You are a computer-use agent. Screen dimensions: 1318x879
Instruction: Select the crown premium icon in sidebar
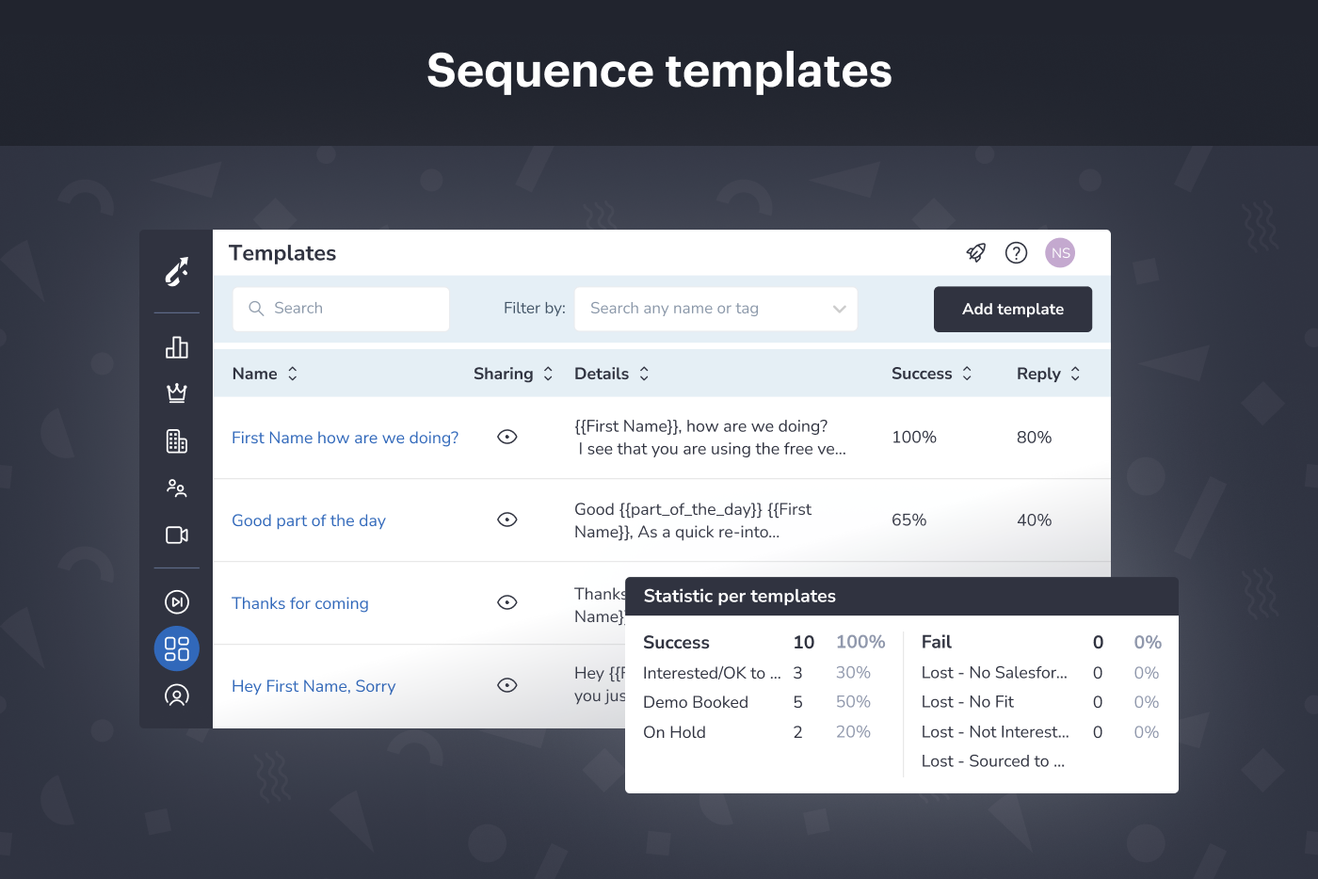click(x=176, y=393)
